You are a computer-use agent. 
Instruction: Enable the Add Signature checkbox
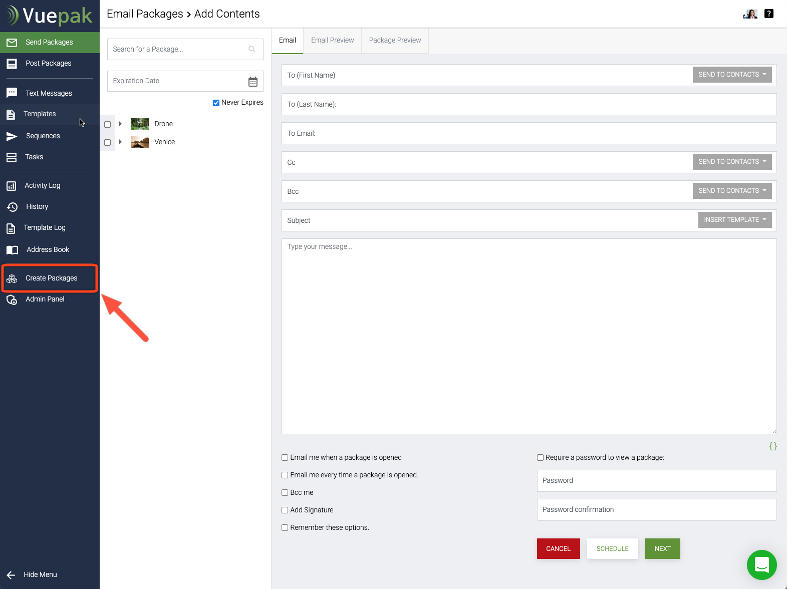click(285, 510)
